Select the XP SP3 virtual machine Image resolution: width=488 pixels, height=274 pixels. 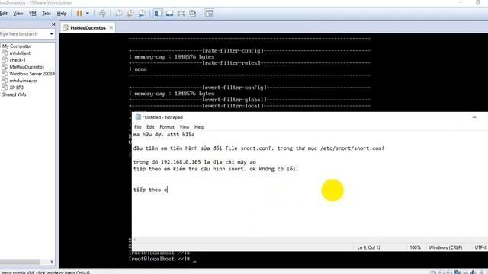16,88
